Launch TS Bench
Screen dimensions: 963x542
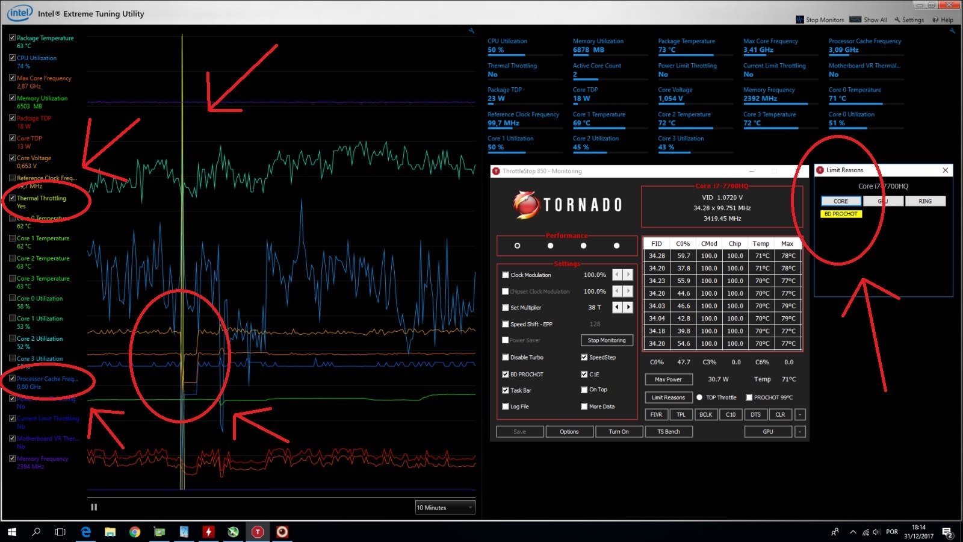[x=669, y=432]
